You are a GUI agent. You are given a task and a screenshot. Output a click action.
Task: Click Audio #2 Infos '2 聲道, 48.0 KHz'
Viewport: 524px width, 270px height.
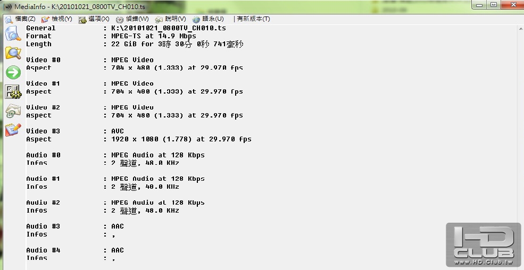pos(145,210)
